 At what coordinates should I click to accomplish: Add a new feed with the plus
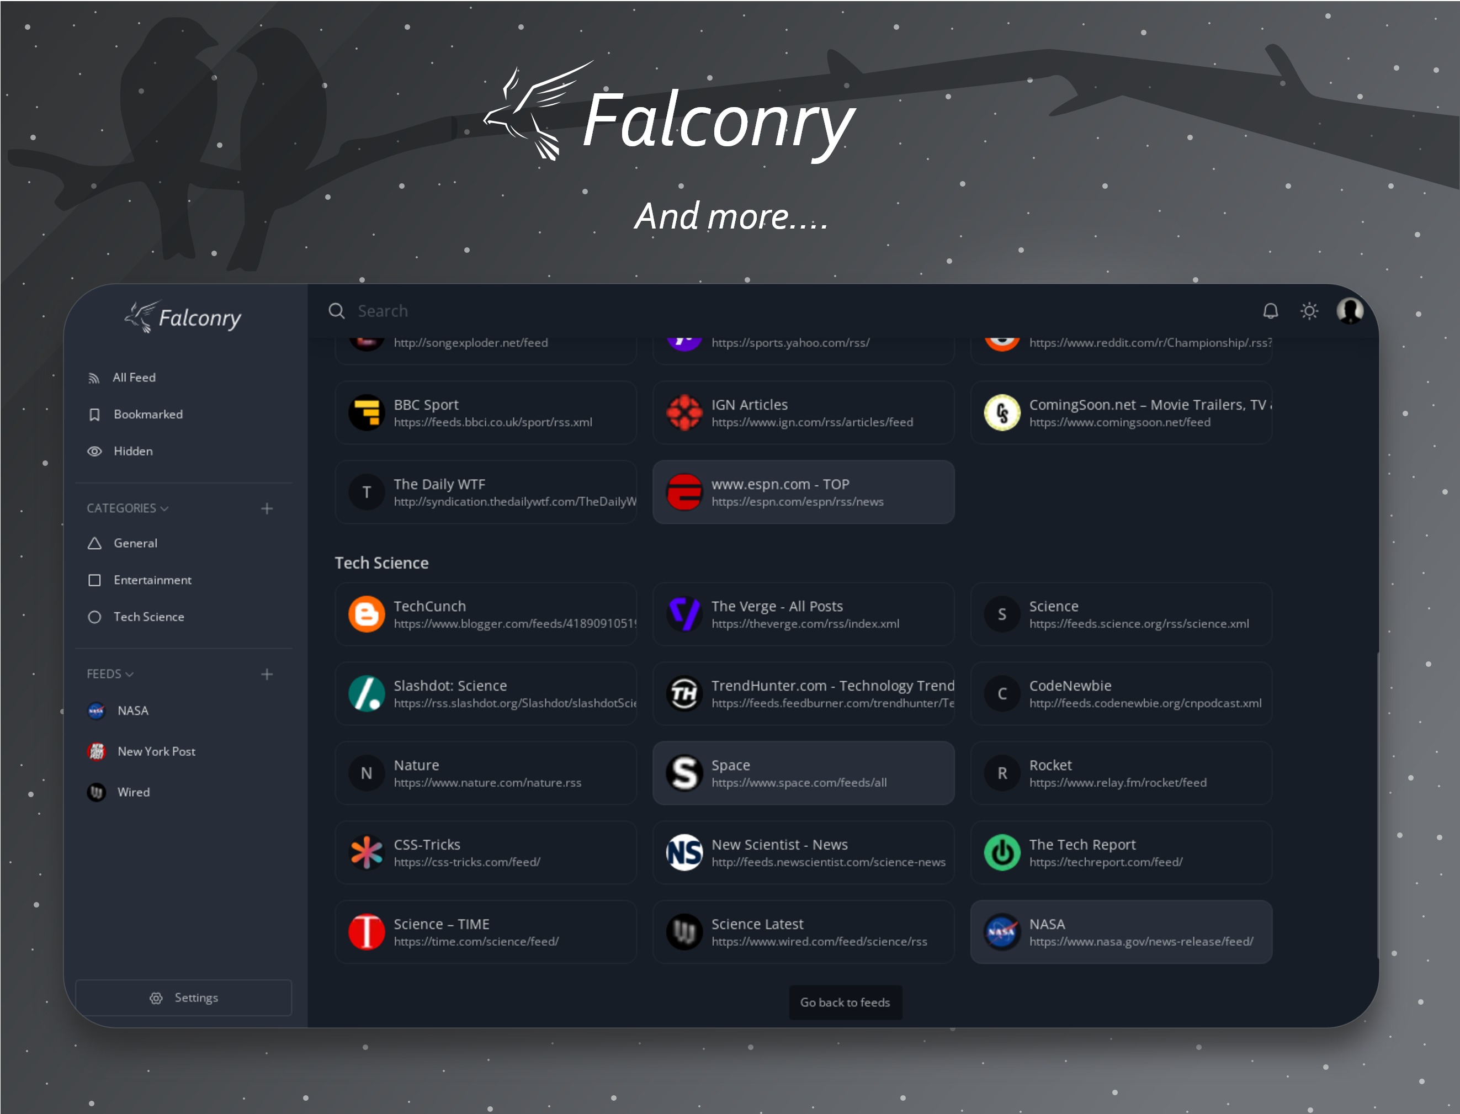coord(267,675)
